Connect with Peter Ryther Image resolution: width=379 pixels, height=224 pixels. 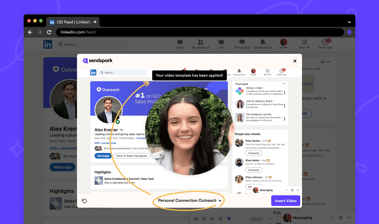click(254, 153)
